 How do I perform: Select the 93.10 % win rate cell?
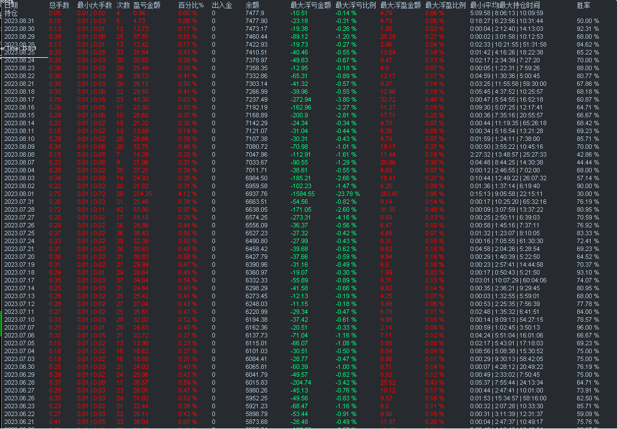point(588,272)
